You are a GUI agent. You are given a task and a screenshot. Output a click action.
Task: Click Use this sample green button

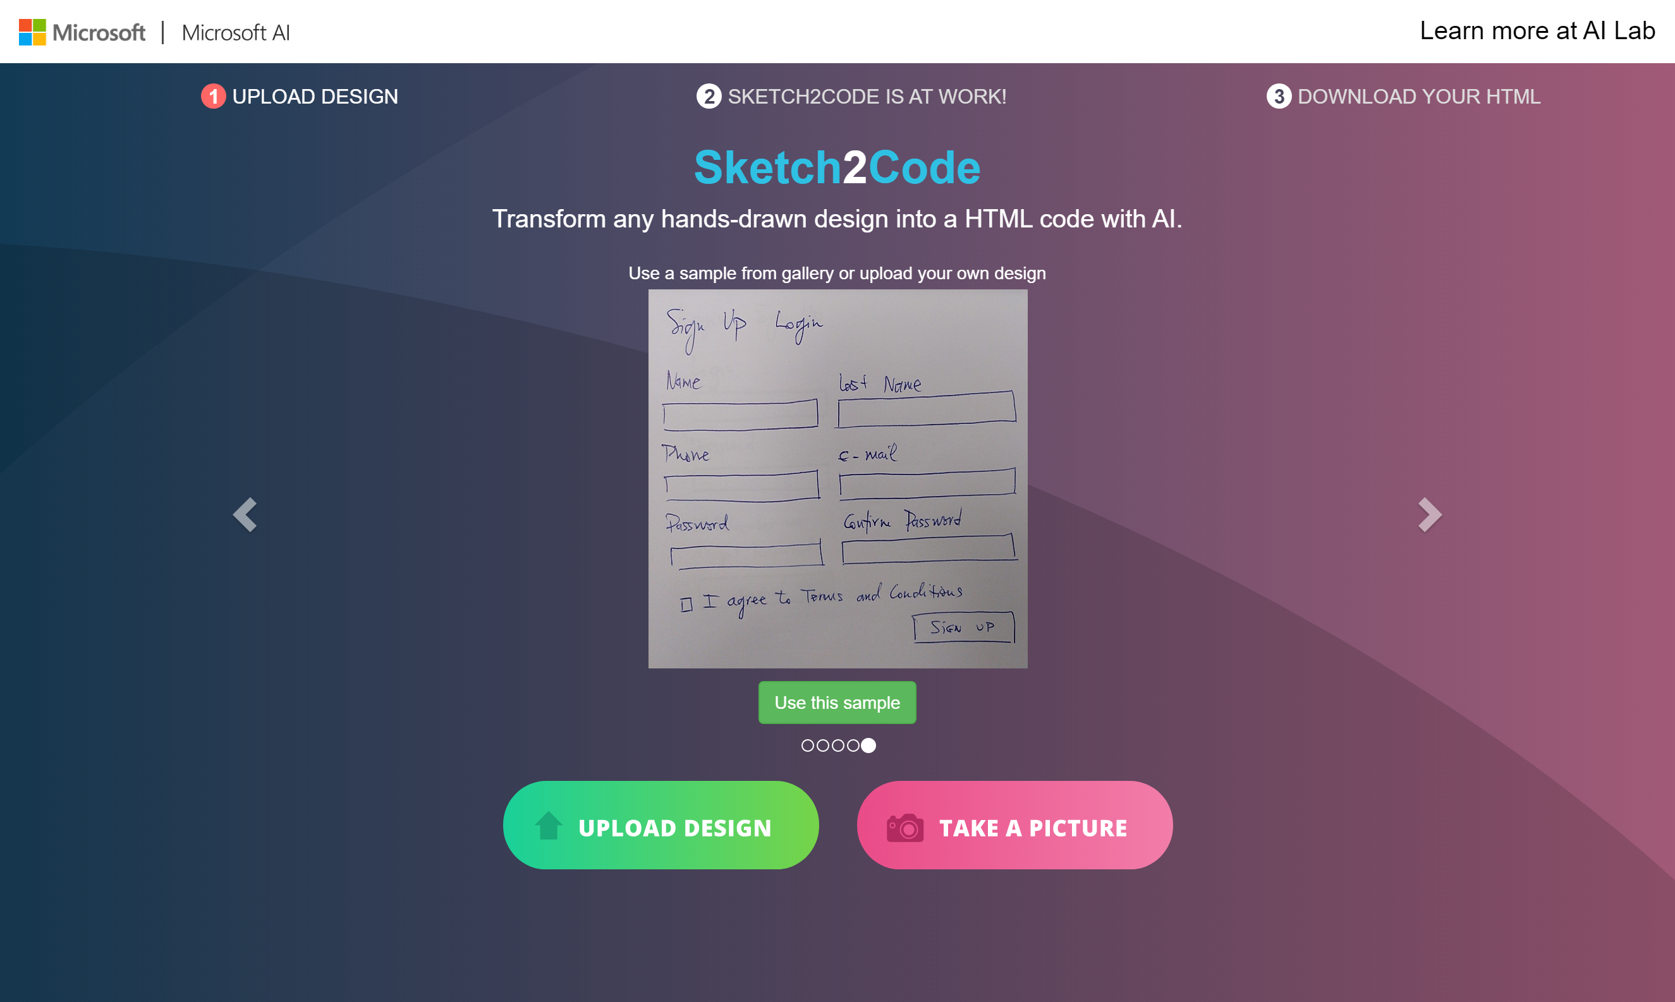pyautogui.click(x=837, y=701)
